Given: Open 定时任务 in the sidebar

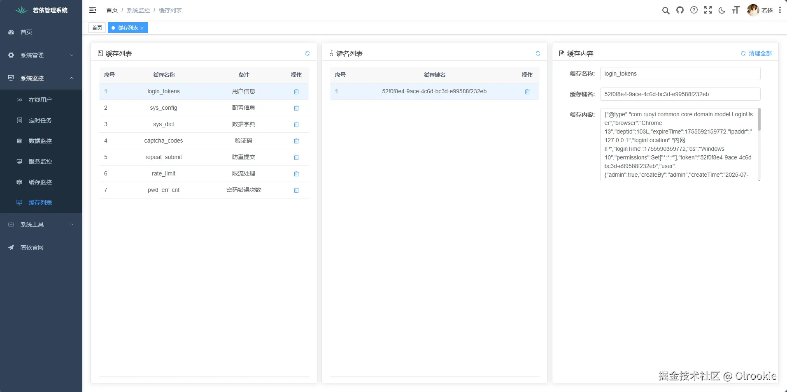Looking at the screenshot, I should [41, 120].
